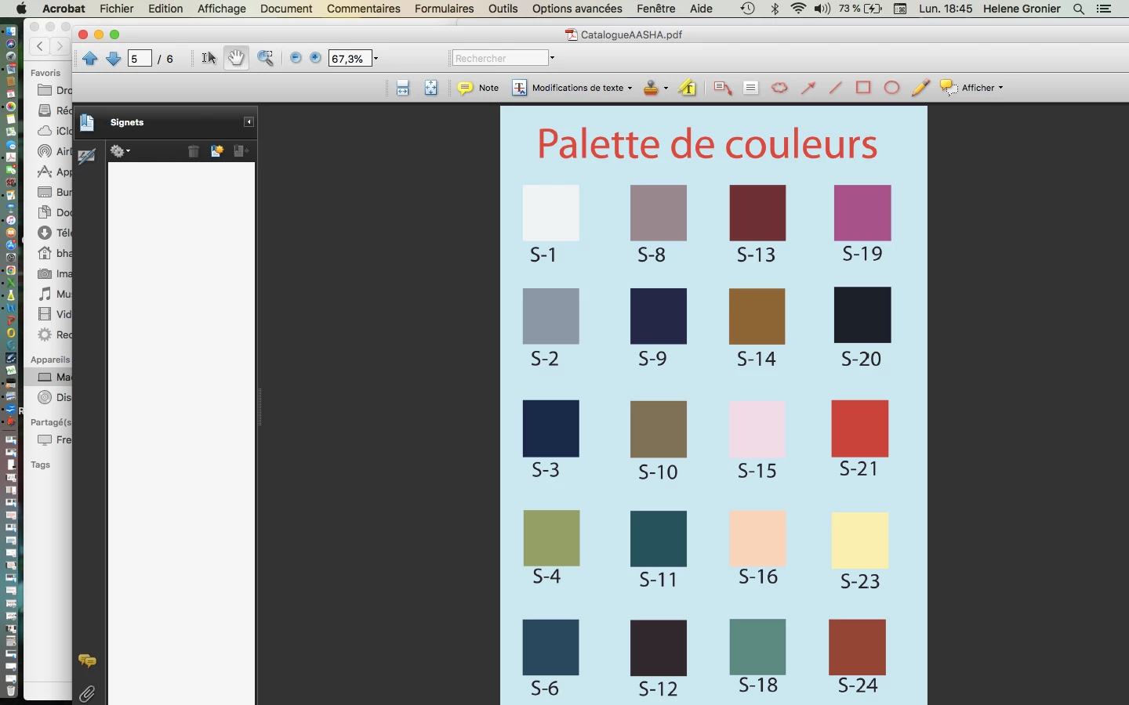
Task: Click the S-1 white color swatch
Action: tap(551, 212)
